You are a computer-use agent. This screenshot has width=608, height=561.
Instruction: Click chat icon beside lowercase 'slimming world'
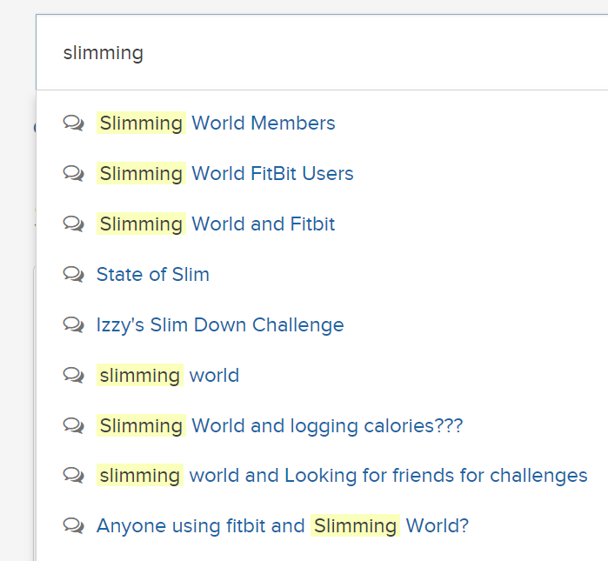(73, 375)
